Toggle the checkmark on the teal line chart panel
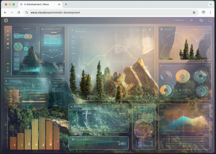216x154 pixels. (42, 29)
